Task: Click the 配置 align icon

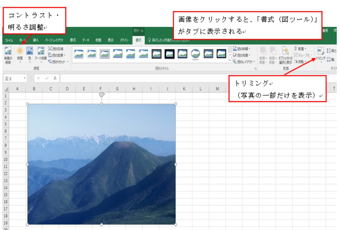Action: [296, 49]
